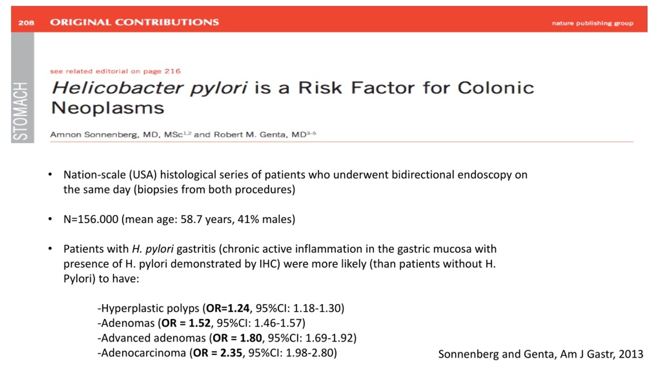Screen dimensions: 661x371
Task: Click the first bullet about the nation-scale series
Action: (295, 182)
